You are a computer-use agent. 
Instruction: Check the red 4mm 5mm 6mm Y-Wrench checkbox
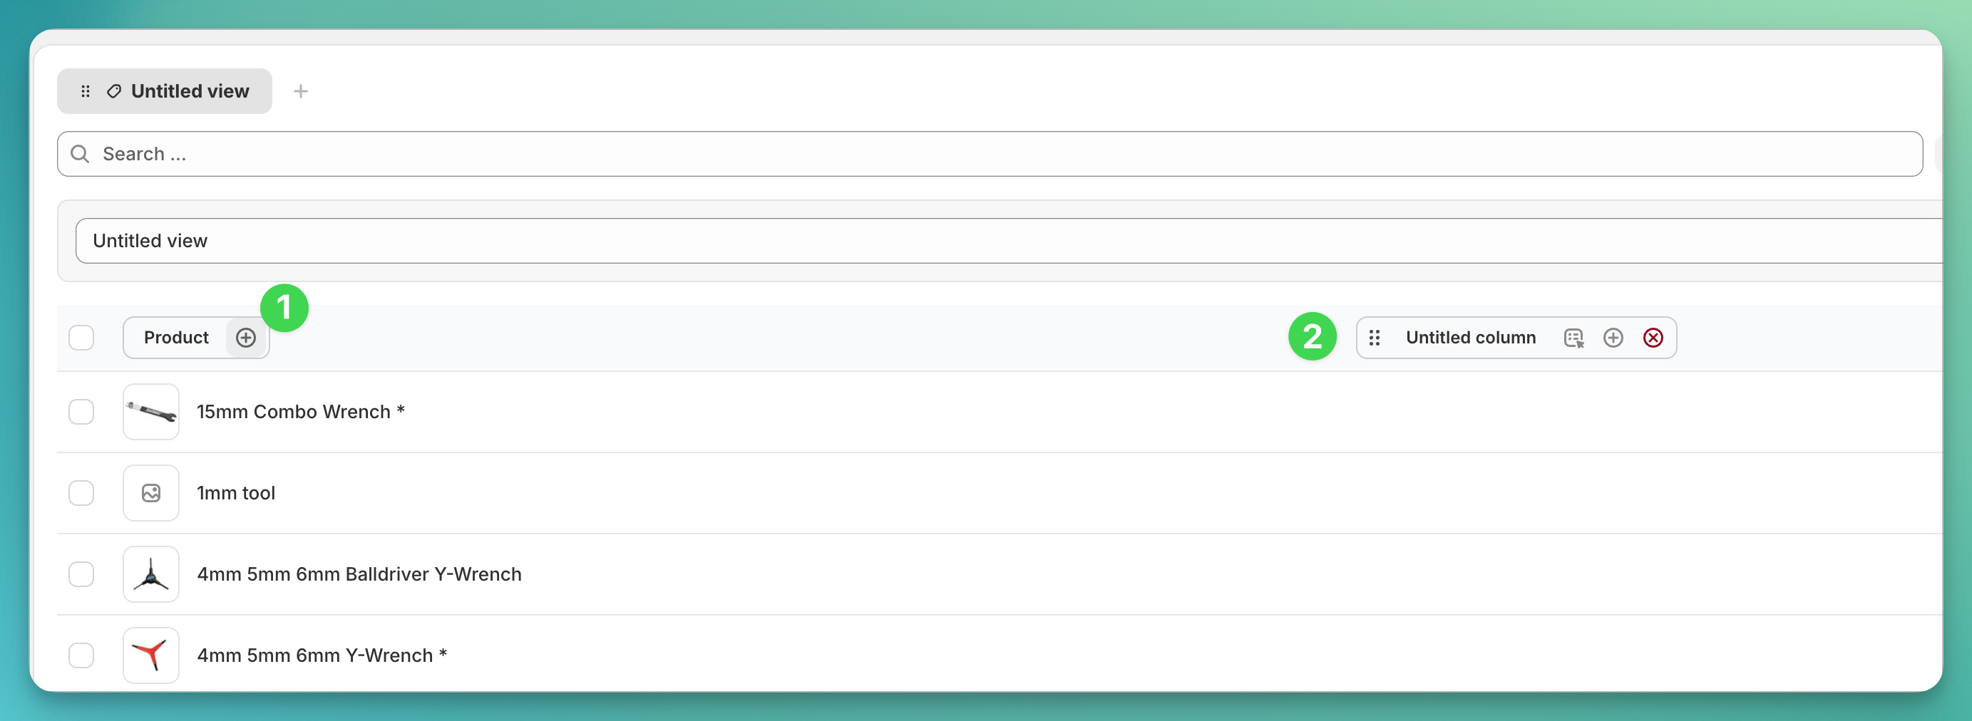(x=81, y=655)
